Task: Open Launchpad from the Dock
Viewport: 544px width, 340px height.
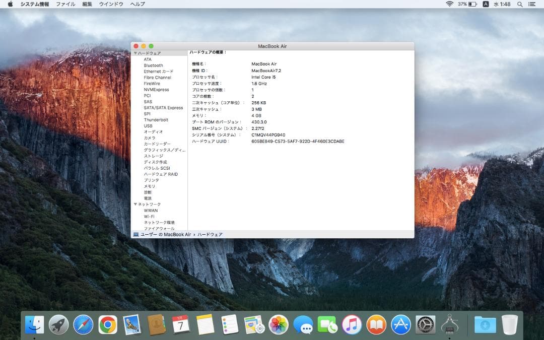Action: [x=58, y=325]
